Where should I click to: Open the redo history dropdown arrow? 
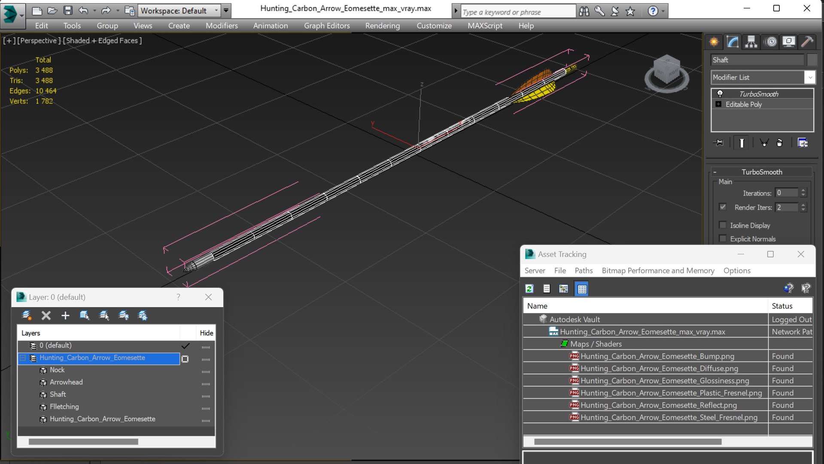[x=117, y=11]
